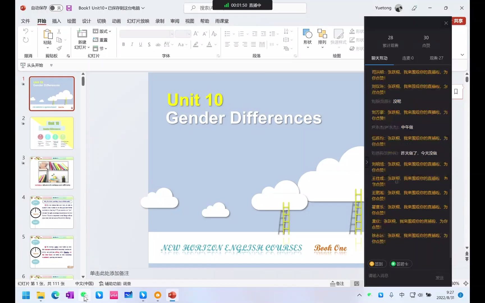Screen dimensions: 485x303
Task: Click the New Slide icon
Action: [x=82, y=33]
